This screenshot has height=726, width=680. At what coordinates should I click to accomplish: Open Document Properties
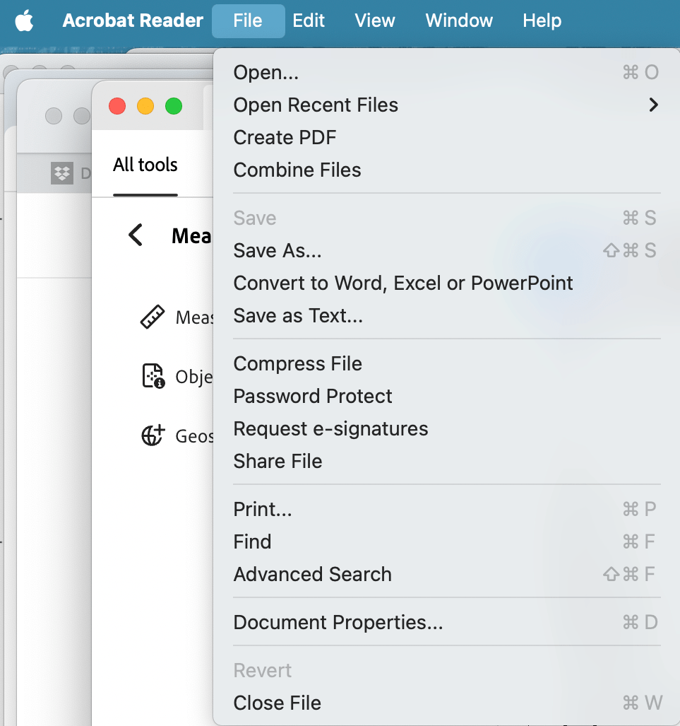click(x=338, y=622)
